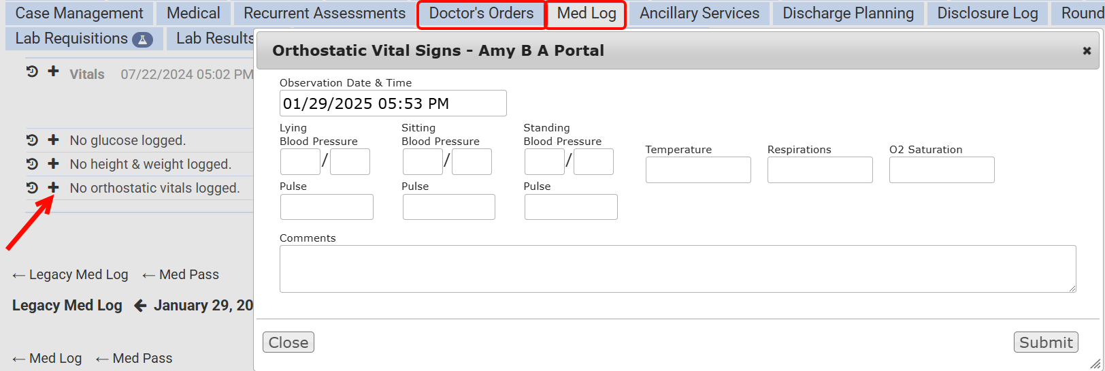Image resolution: width=1105 pixels, height=371 pixels.
Task: View height & weight history icon
Action: [32, 164]
